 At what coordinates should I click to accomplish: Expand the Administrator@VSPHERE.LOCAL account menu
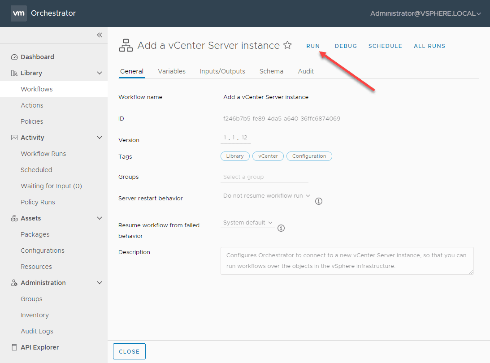click(x=425, y=13)
